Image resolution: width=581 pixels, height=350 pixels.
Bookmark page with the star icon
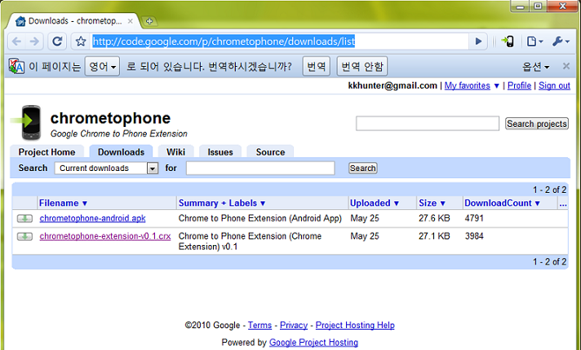tap(81, 42)
